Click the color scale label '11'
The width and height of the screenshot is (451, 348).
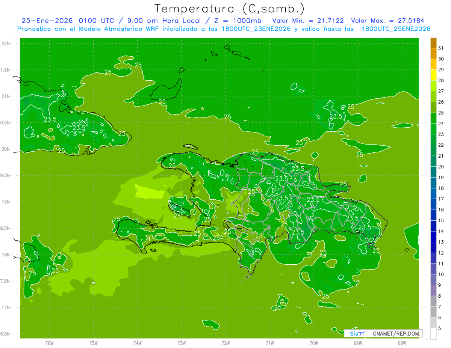[441, 264]
